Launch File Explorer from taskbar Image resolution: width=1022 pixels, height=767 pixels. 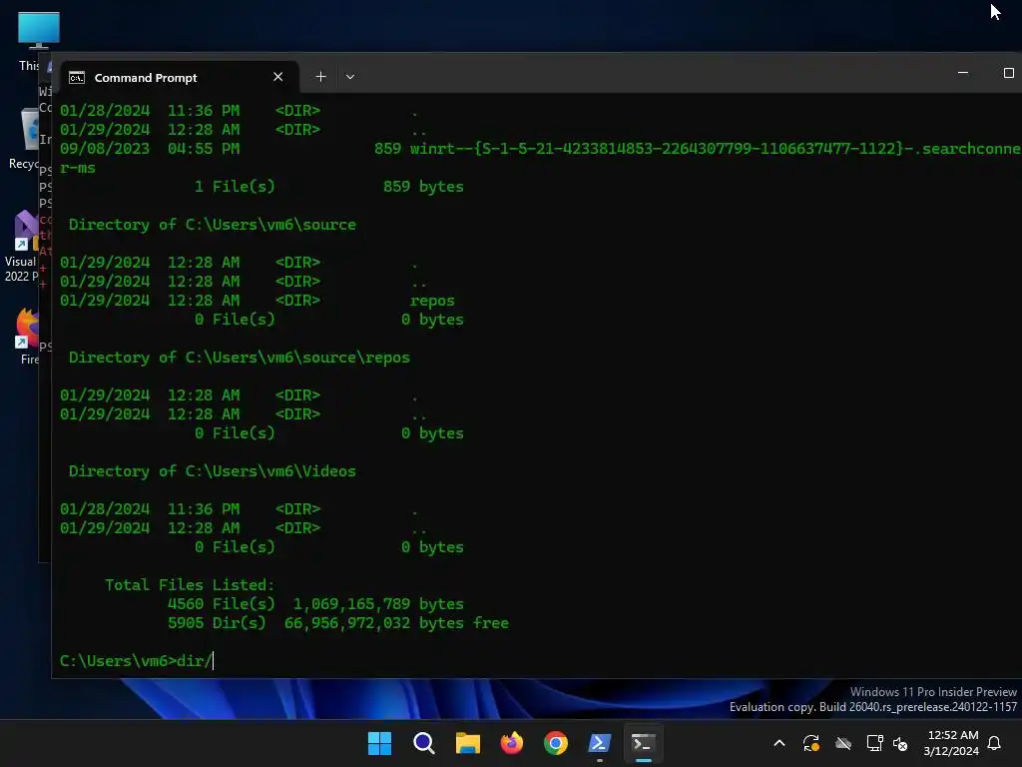(468, 743)
